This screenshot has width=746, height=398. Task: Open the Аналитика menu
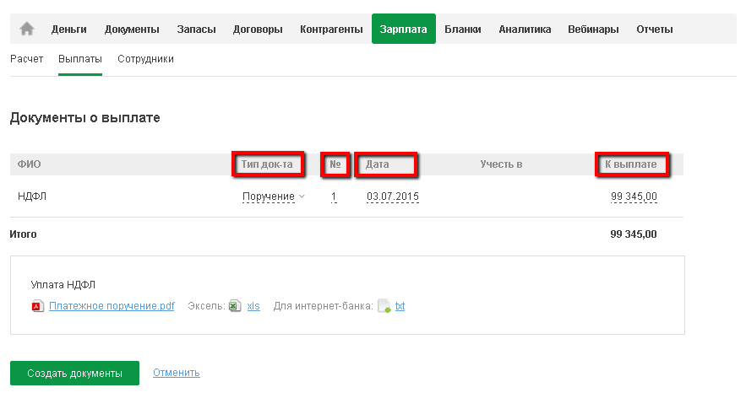coord(525,30)
